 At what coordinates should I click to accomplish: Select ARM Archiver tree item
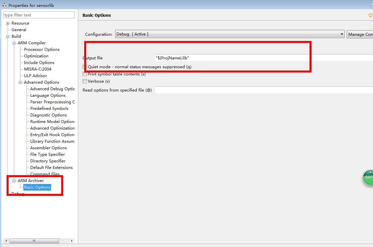click(x=31, y=181)
